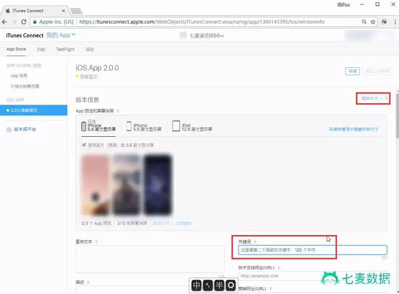Click the 中 input-language icon
Screen dimensions: 399x294
click(197, 285)
